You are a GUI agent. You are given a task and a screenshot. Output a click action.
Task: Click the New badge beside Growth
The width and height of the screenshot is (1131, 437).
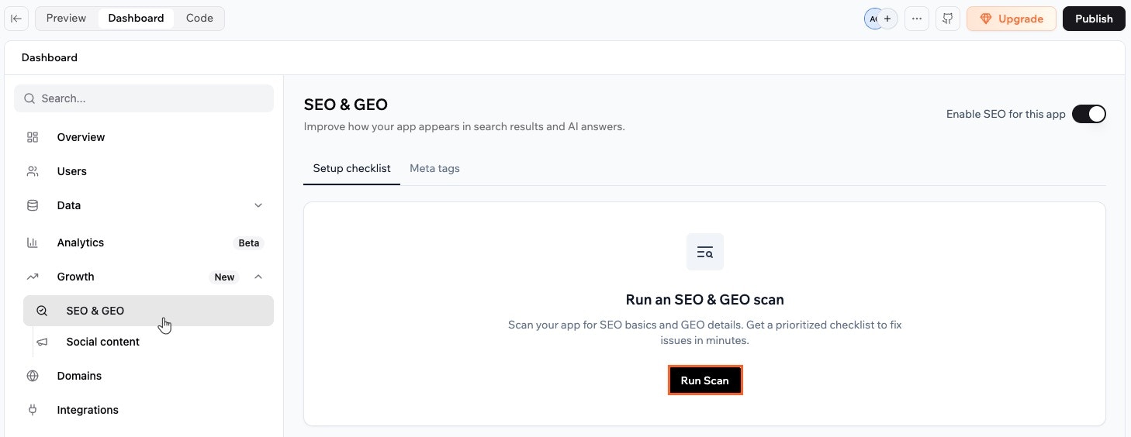click(224, 277)
